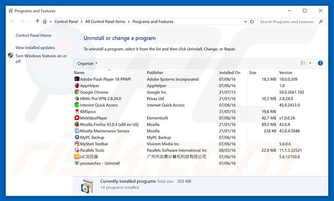Select the AppHelper program name
Viewport: 334px width, 201px height.
click(x=90, y=85)
